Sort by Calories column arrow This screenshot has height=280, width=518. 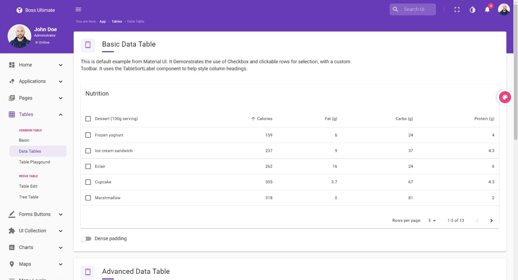253,119
